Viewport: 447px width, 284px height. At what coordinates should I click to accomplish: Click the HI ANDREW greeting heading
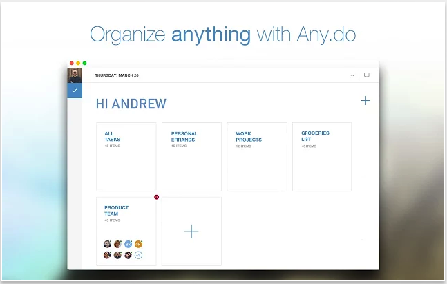131,104
